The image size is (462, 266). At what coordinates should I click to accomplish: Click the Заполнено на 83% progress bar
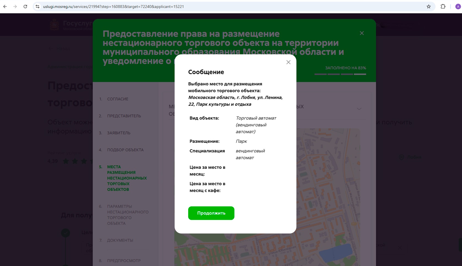340,74
